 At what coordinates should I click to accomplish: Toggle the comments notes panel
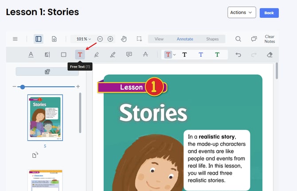(254, 39)
